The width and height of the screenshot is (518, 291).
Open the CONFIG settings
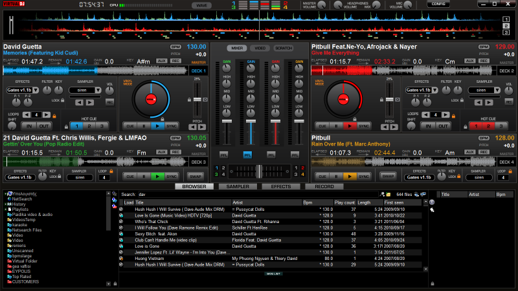438,4
